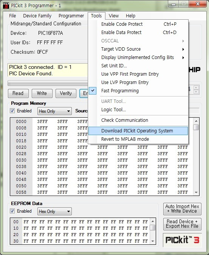Click EEPROM Data scrollbar down arrow
Image resolution: width=209 pixels, height=255 pixels.
pos(153,241)
